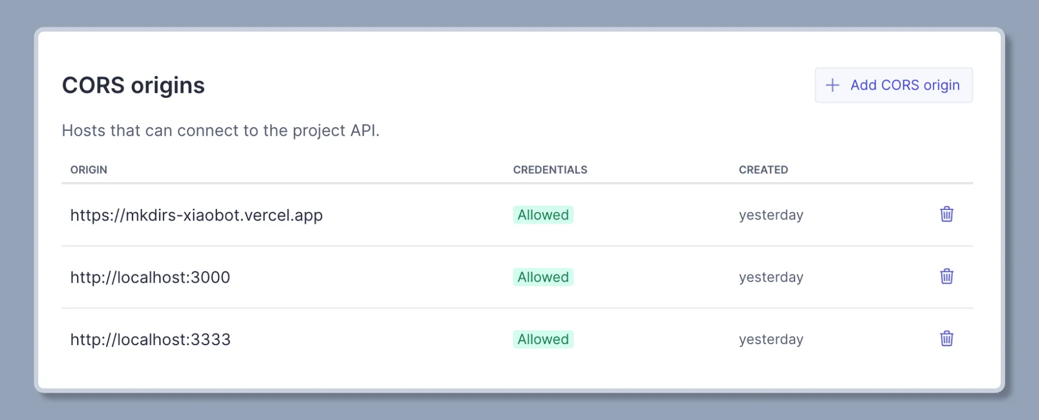Click the CREDENTIALS column header
1039x420 pixels.
550,170
